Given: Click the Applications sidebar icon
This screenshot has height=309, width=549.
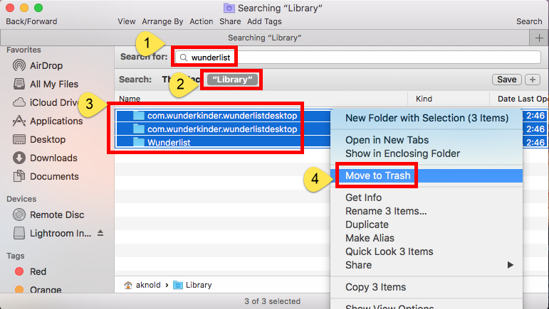Looking at the screenshot, I should [19, 121].
